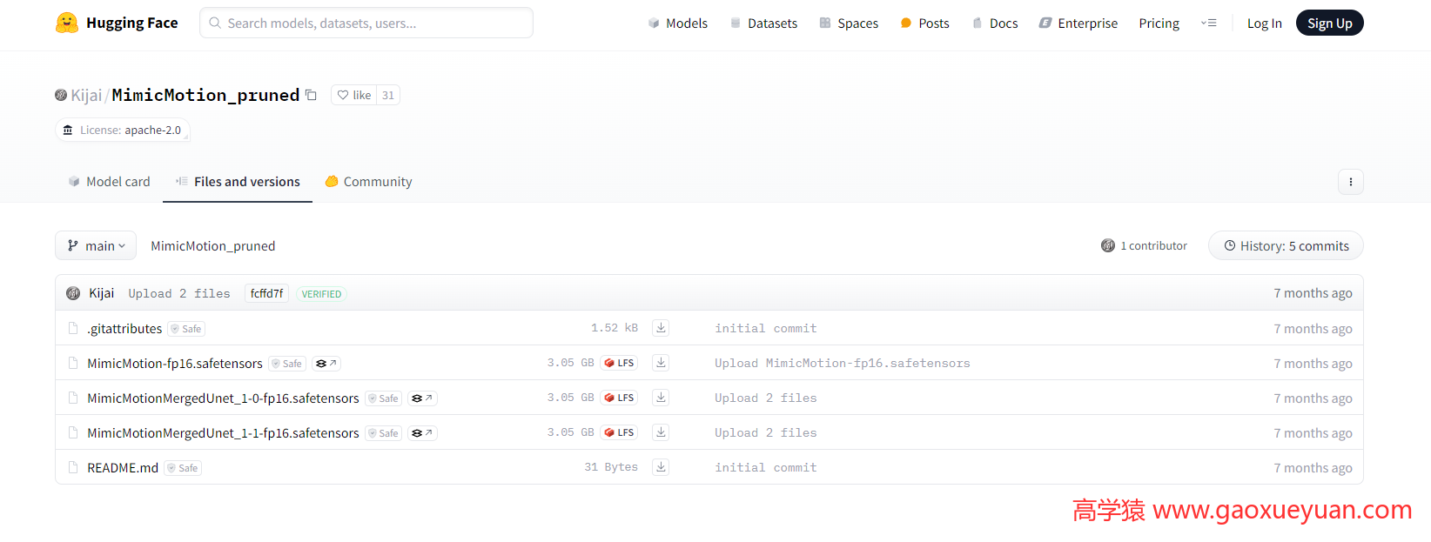Download MimicMotionMergedUnet_1-0-fp16.safetensors file
Viewport: 1431px width, 542px height.
pos(661,398)
